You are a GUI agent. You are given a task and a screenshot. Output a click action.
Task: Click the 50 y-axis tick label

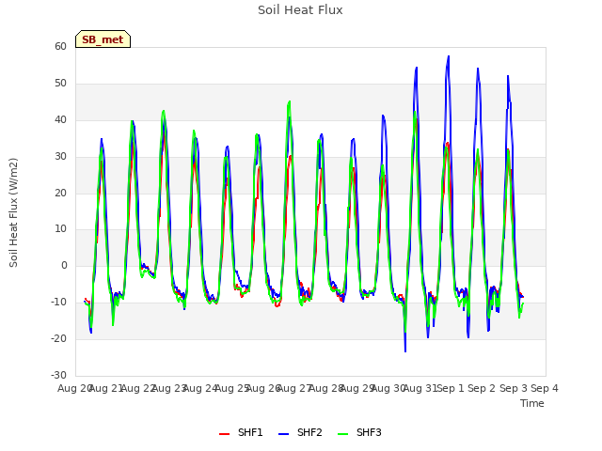click(x=60, y=84)
